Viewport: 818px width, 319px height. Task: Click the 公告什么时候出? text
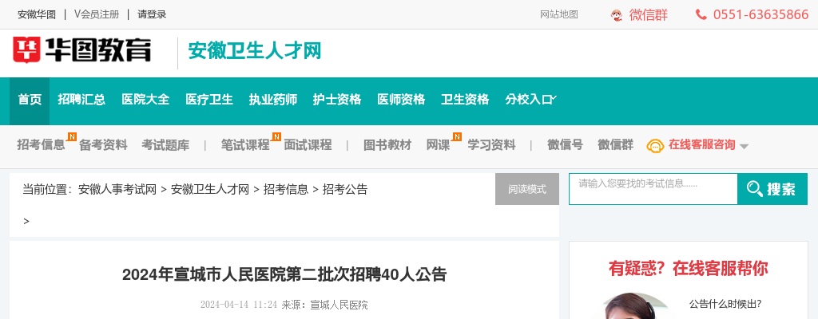[725, 304]
